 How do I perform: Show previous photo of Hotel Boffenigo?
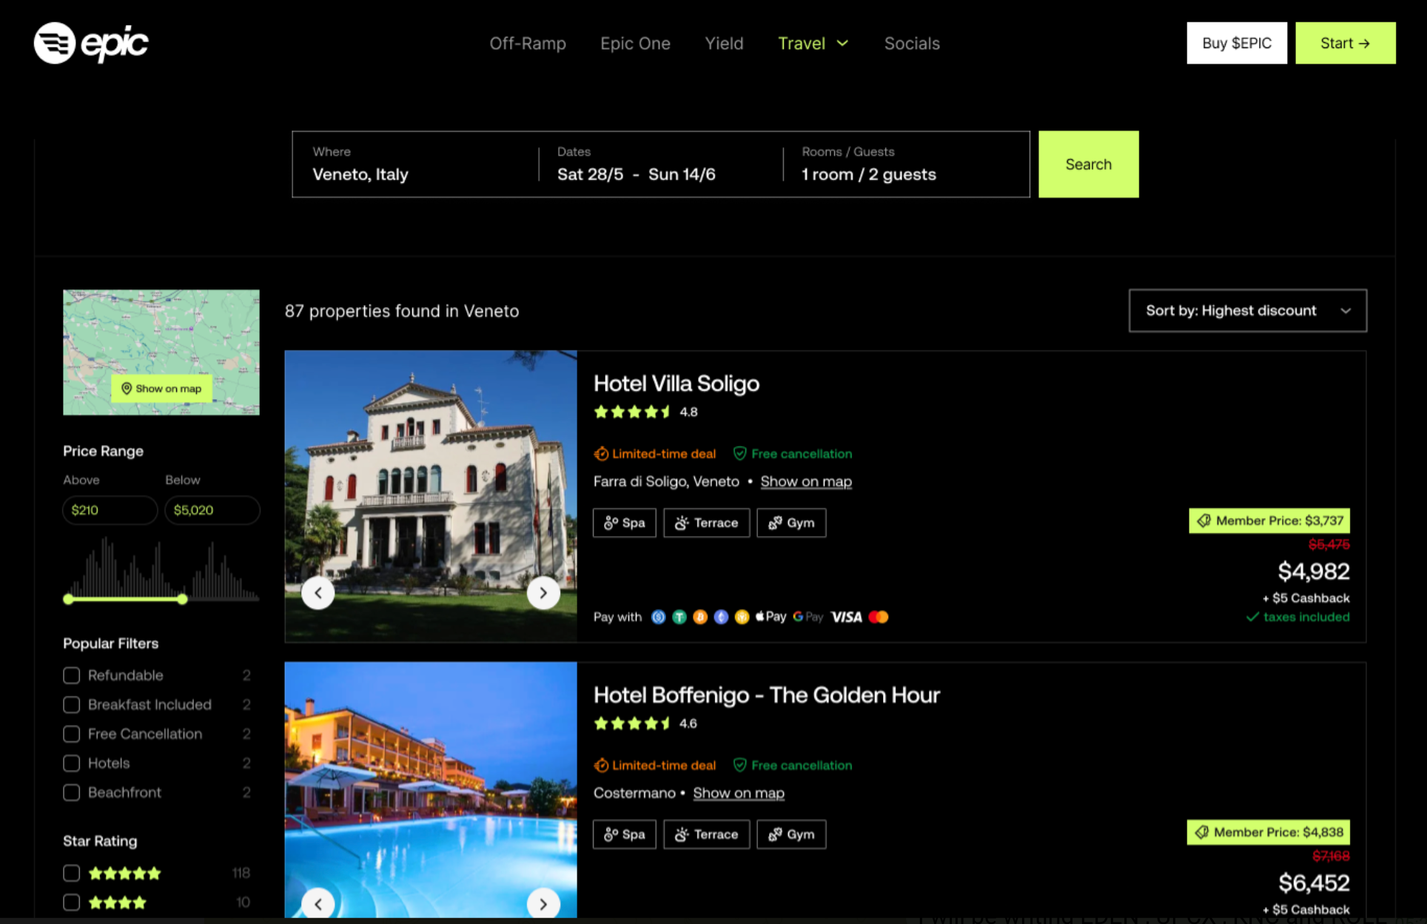click(x=318, y=904)
